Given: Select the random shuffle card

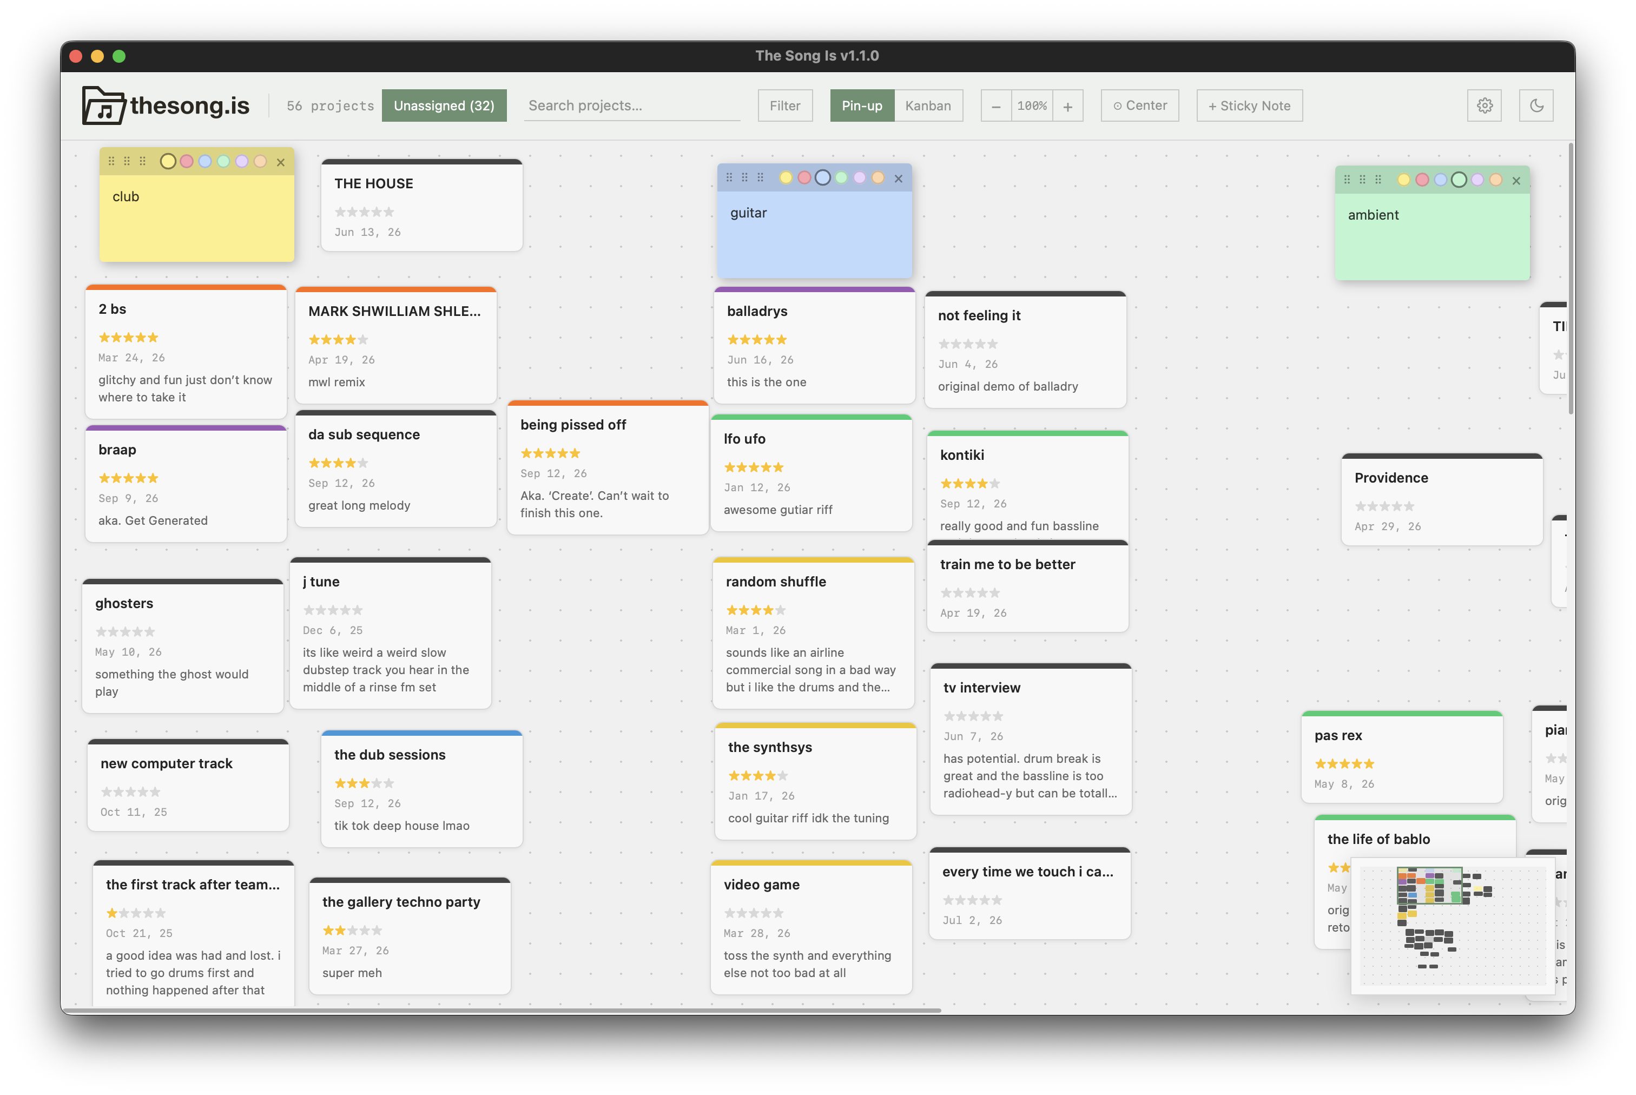Looking at the screenshot, I should click(814, 632).
